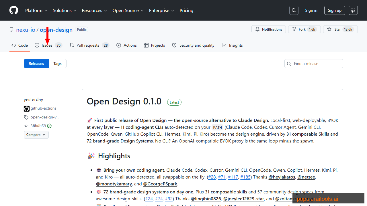Switch to the Tags view
The width and height of the screenshot is (367, 206).
(x=58, y=64)
